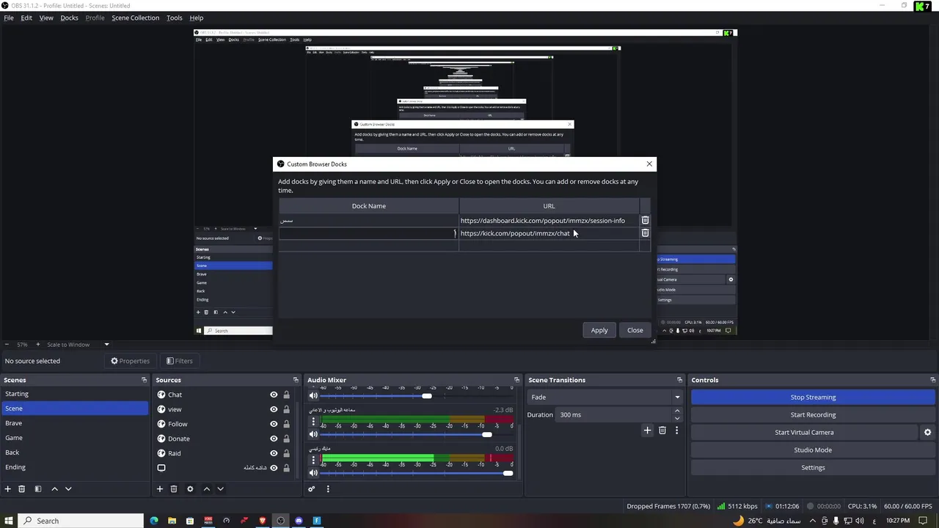Toggle the lock on the Chat source
The image size is (939, 528).
[287, 395]
